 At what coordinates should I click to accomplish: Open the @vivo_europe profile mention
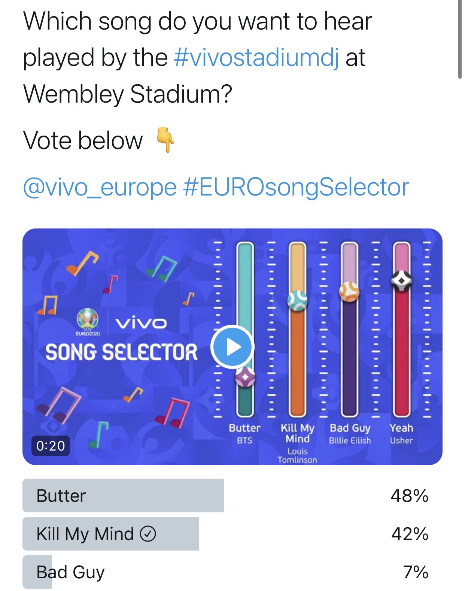[x=100, y=187]
